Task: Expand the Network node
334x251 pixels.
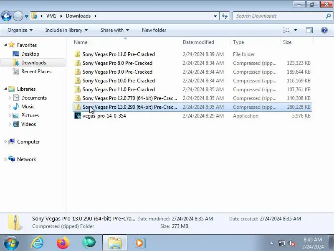Action: (5, 159)
